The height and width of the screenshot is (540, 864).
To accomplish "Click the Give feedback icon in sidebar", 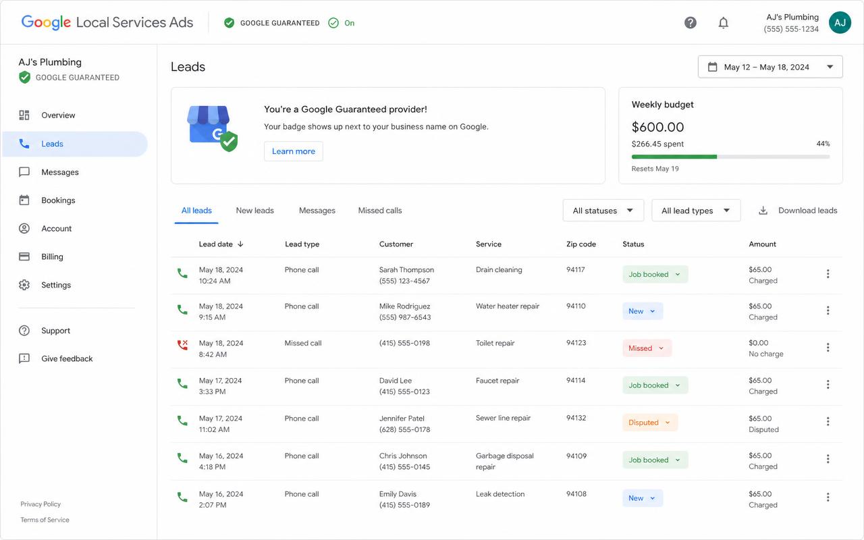I will pyautogui.click(x=24, y=358).
